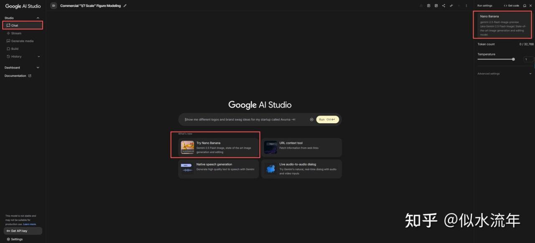The height and width of the screenshot is (243, 535).
Task: Expand Advanced settings in Run settings
Action: point(530,73)
